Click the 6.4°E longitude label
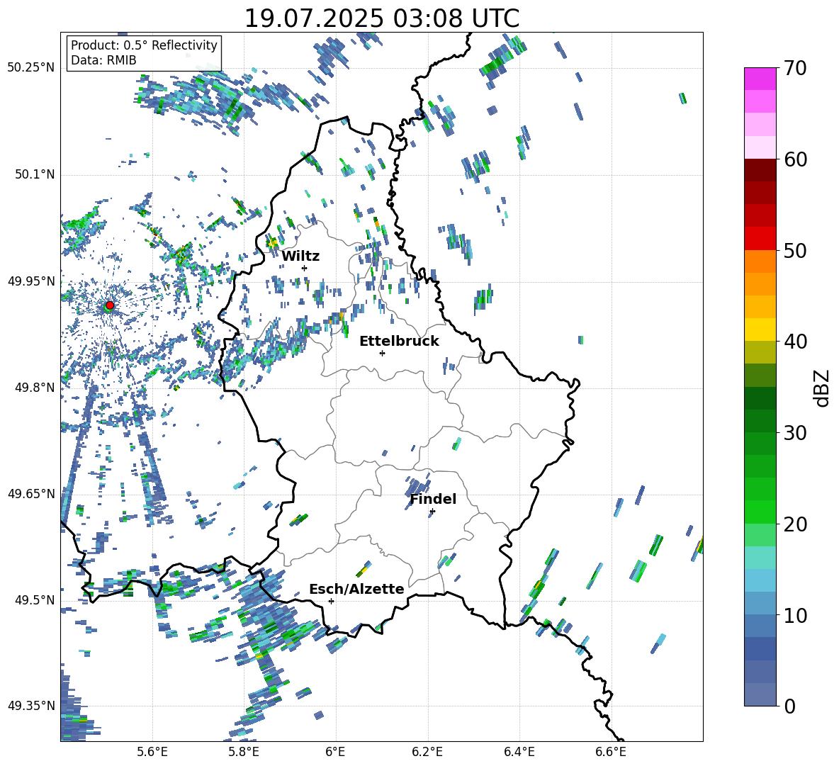The image size is (839, 766). 519,752
